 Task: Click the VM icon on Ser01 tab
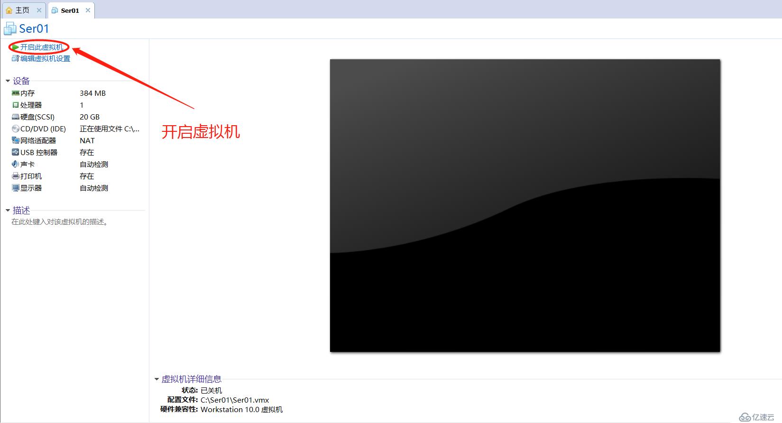(55, 10)
